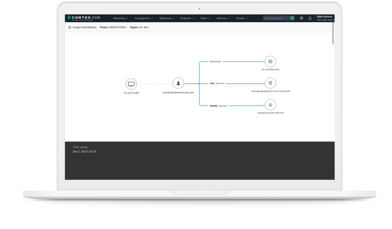Image resolution: width=392 pixels, height=229 pixels.
Task: Click the user@paloaltonetworks.com user node
Action: 178,84
